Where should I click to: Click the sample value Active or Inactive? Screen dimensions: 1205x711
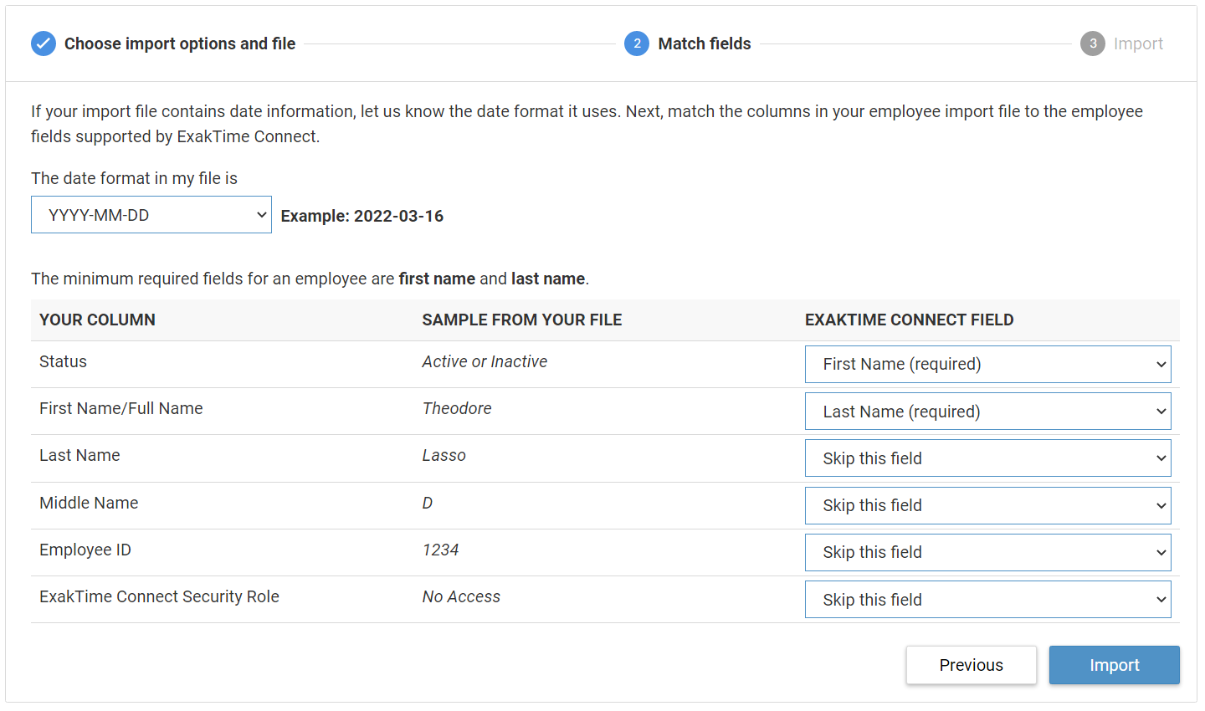[485, 361]
